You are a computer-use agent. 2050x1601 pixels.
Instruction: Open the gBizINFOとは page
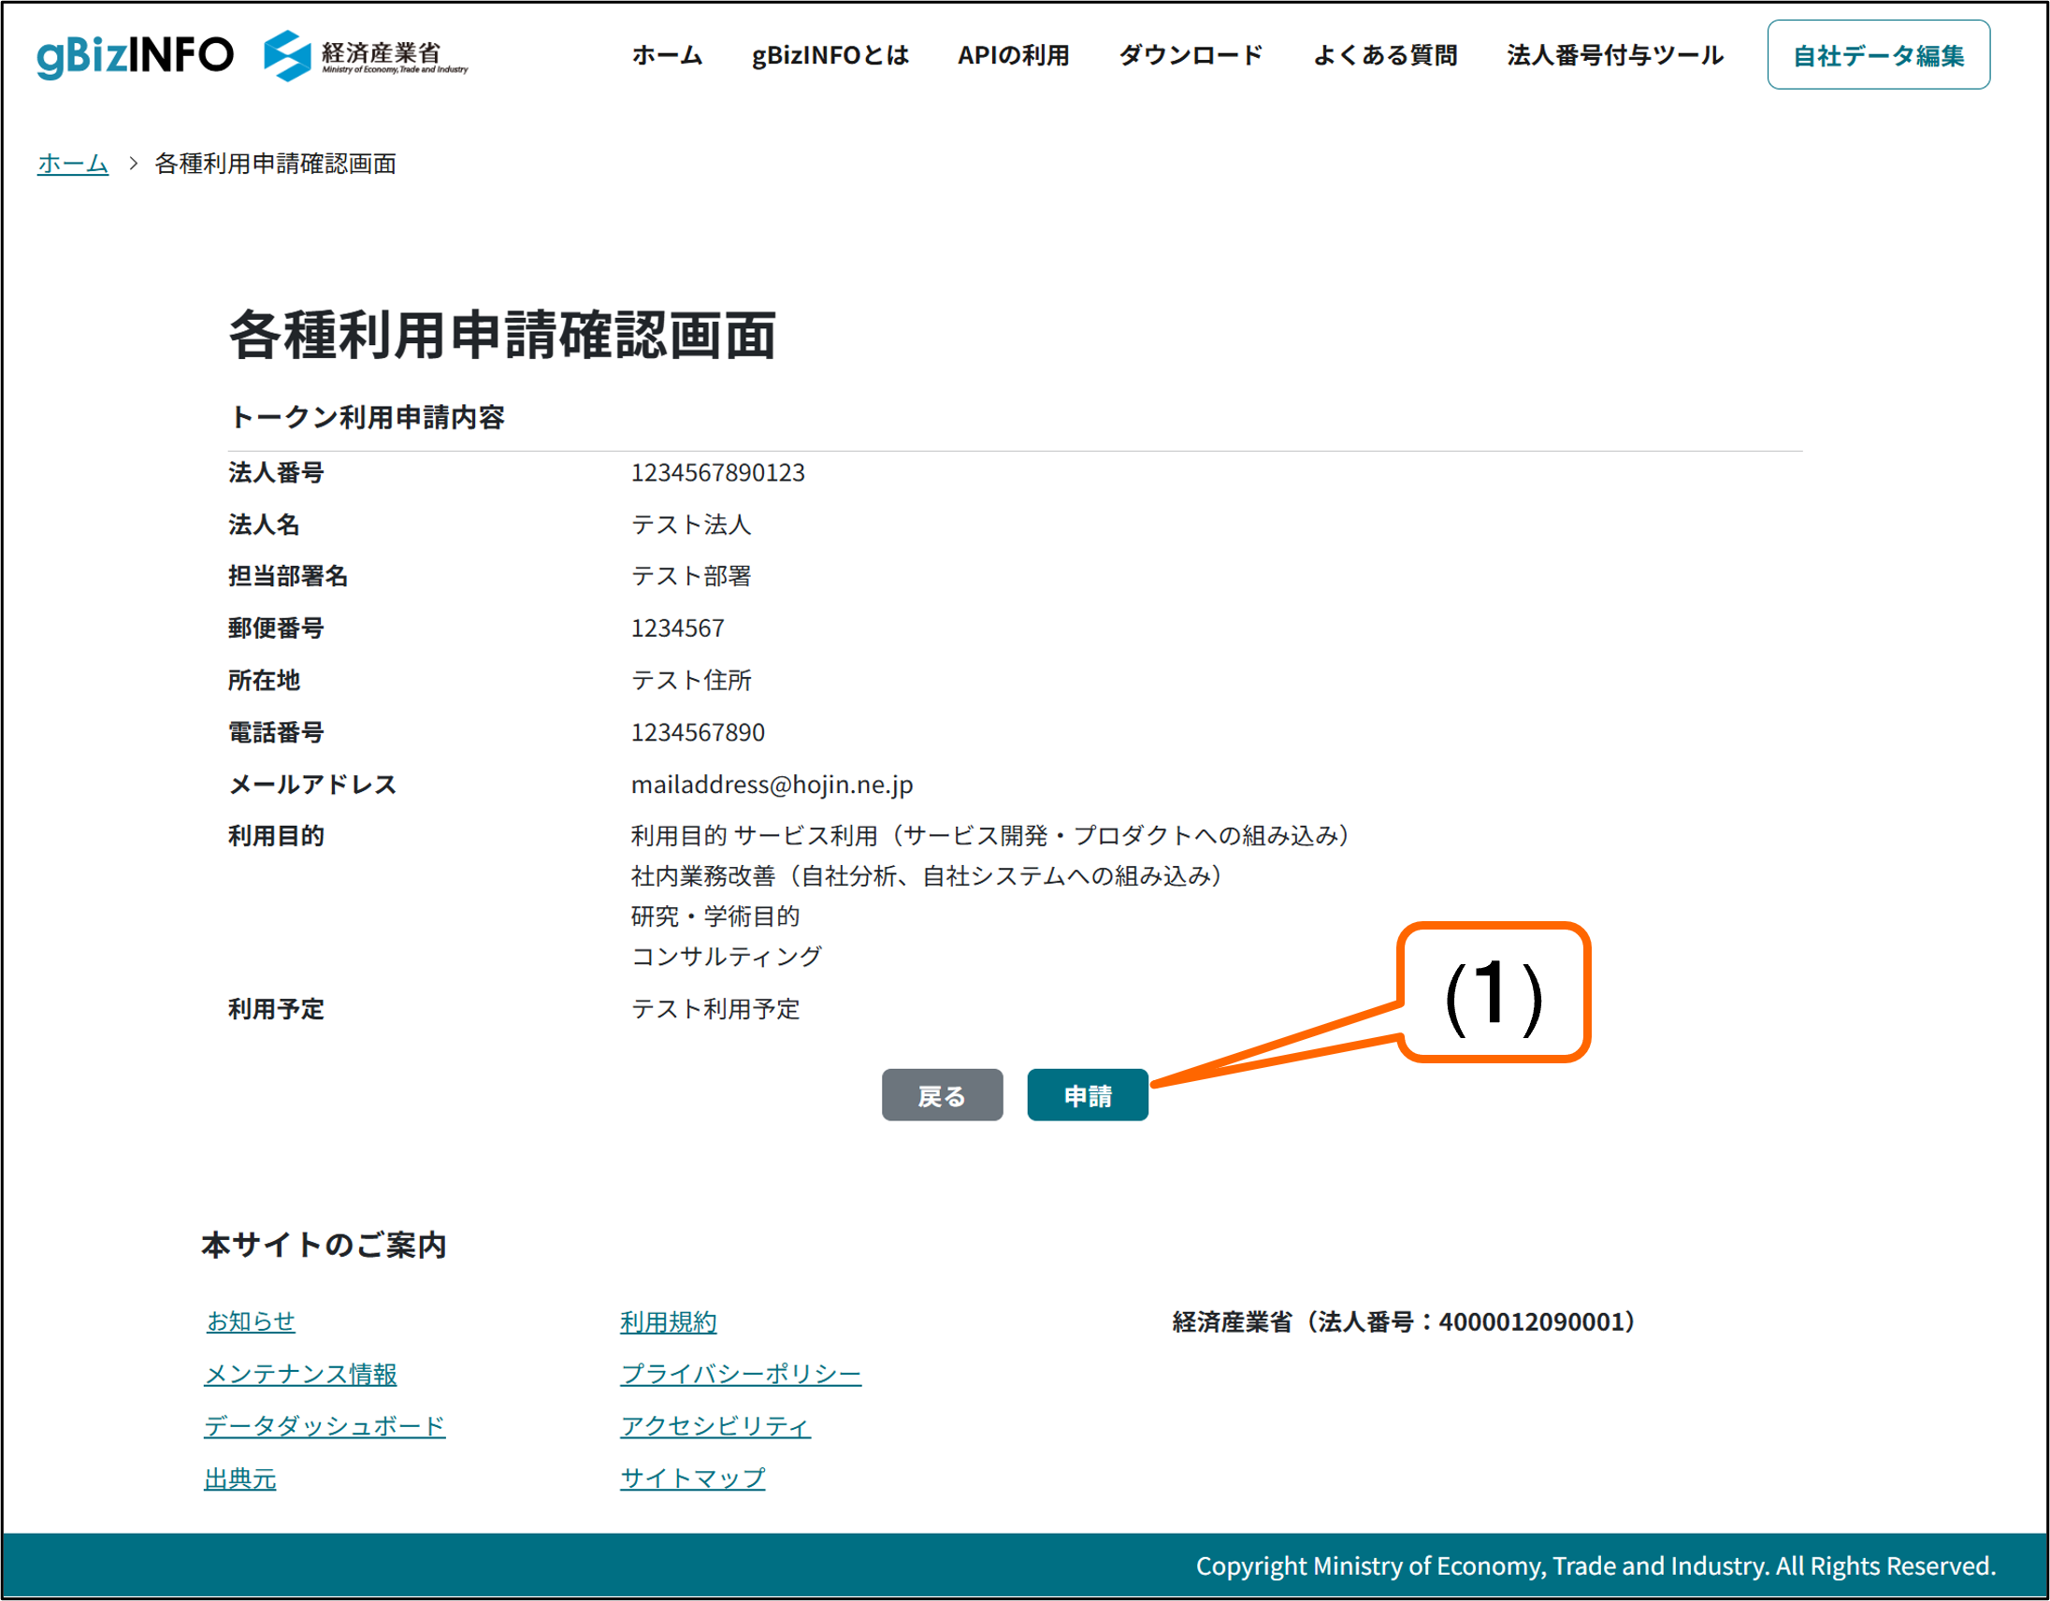click(830, 56)
